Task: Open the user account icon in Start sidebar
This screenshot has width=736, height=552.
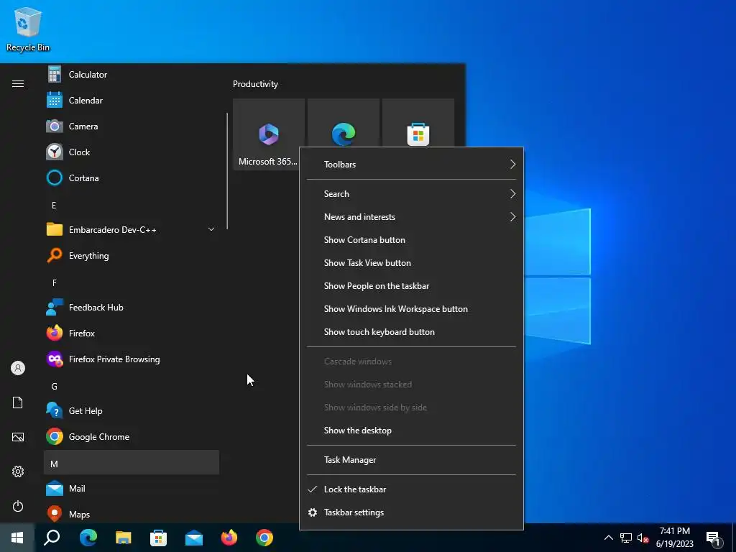Action: point(18,368)
